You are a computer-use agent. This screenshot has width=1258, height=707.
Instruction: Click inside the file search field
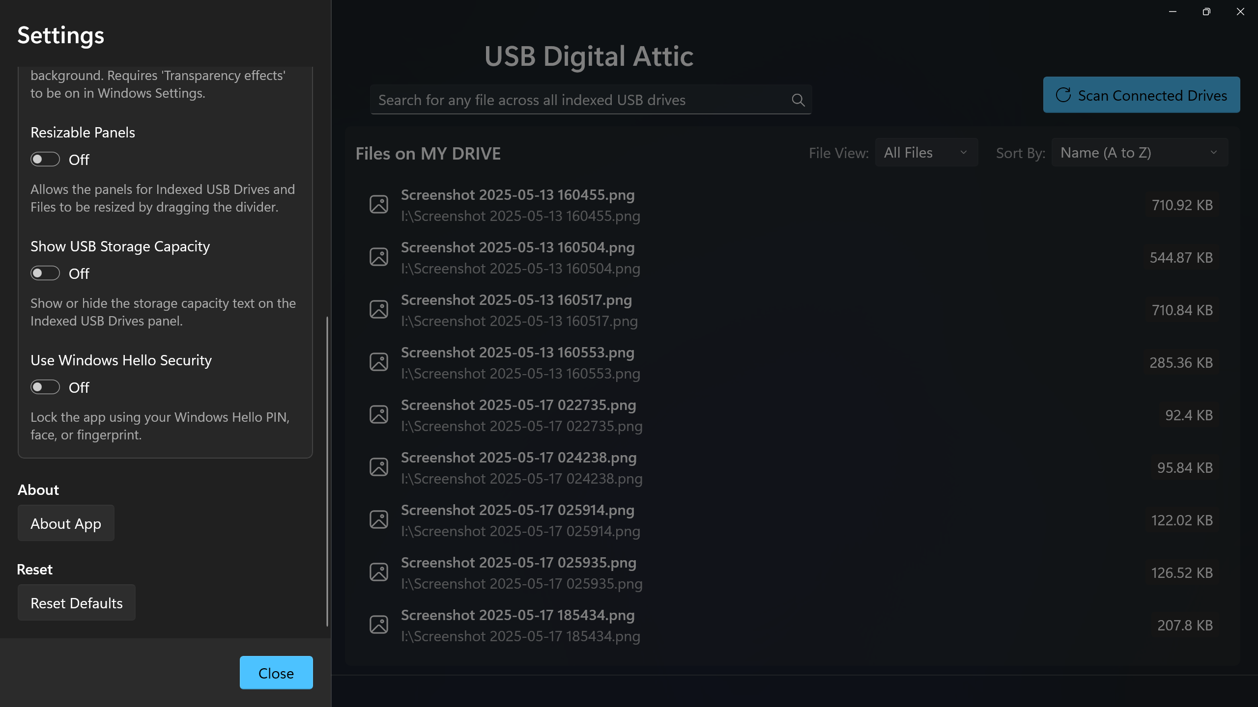(565, 100)
